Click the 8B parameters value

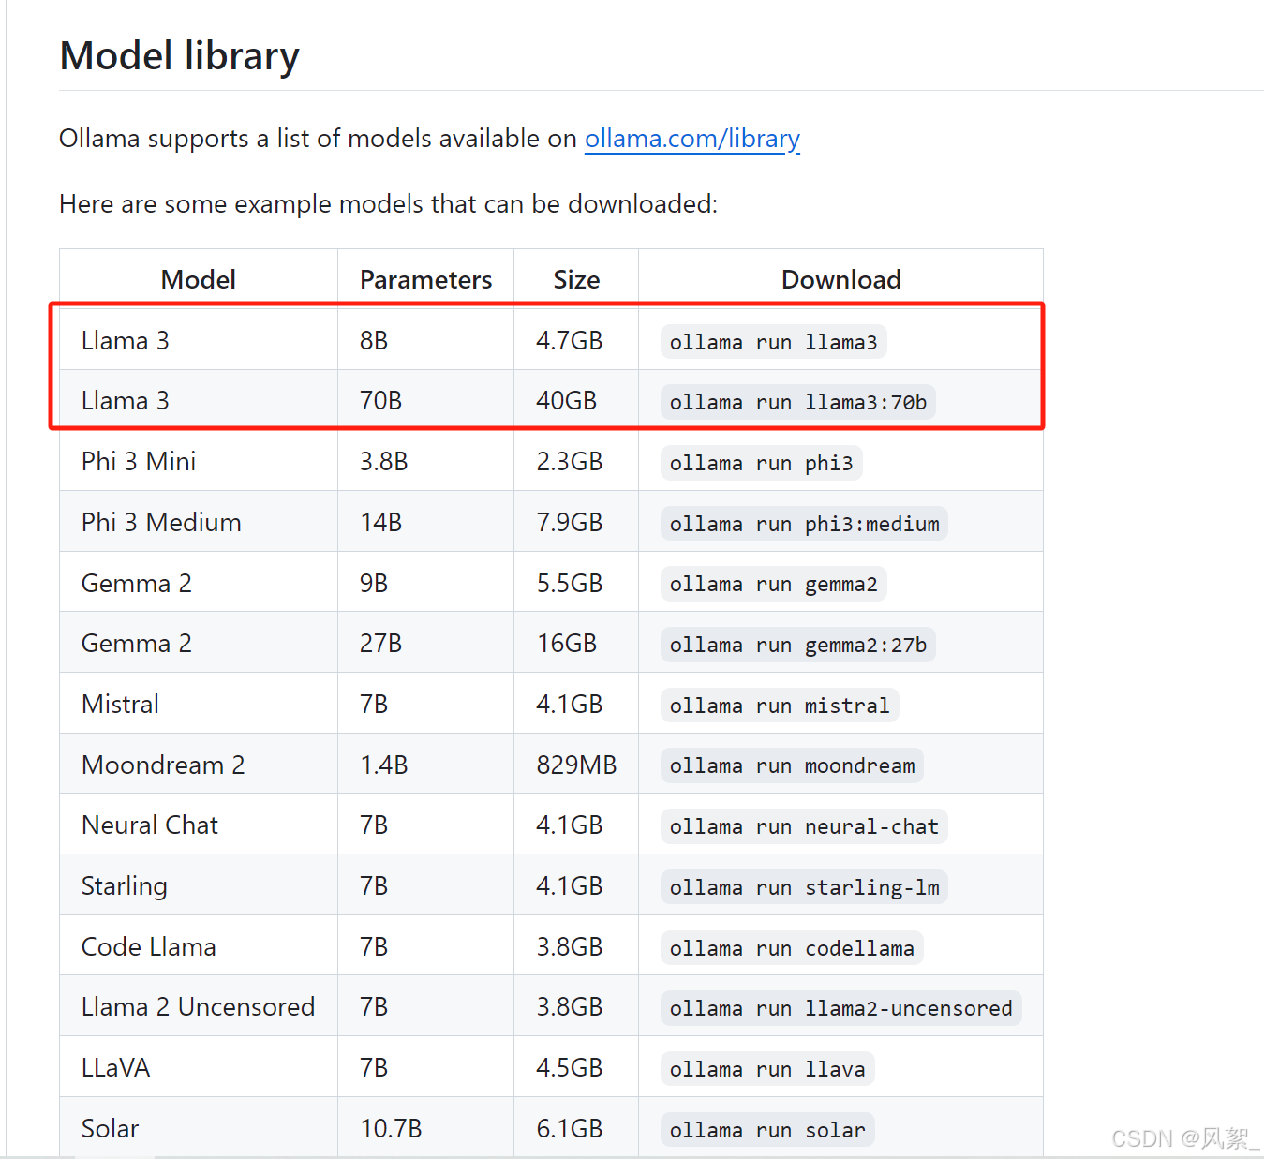pyautogui.click(x=374, y=340)
